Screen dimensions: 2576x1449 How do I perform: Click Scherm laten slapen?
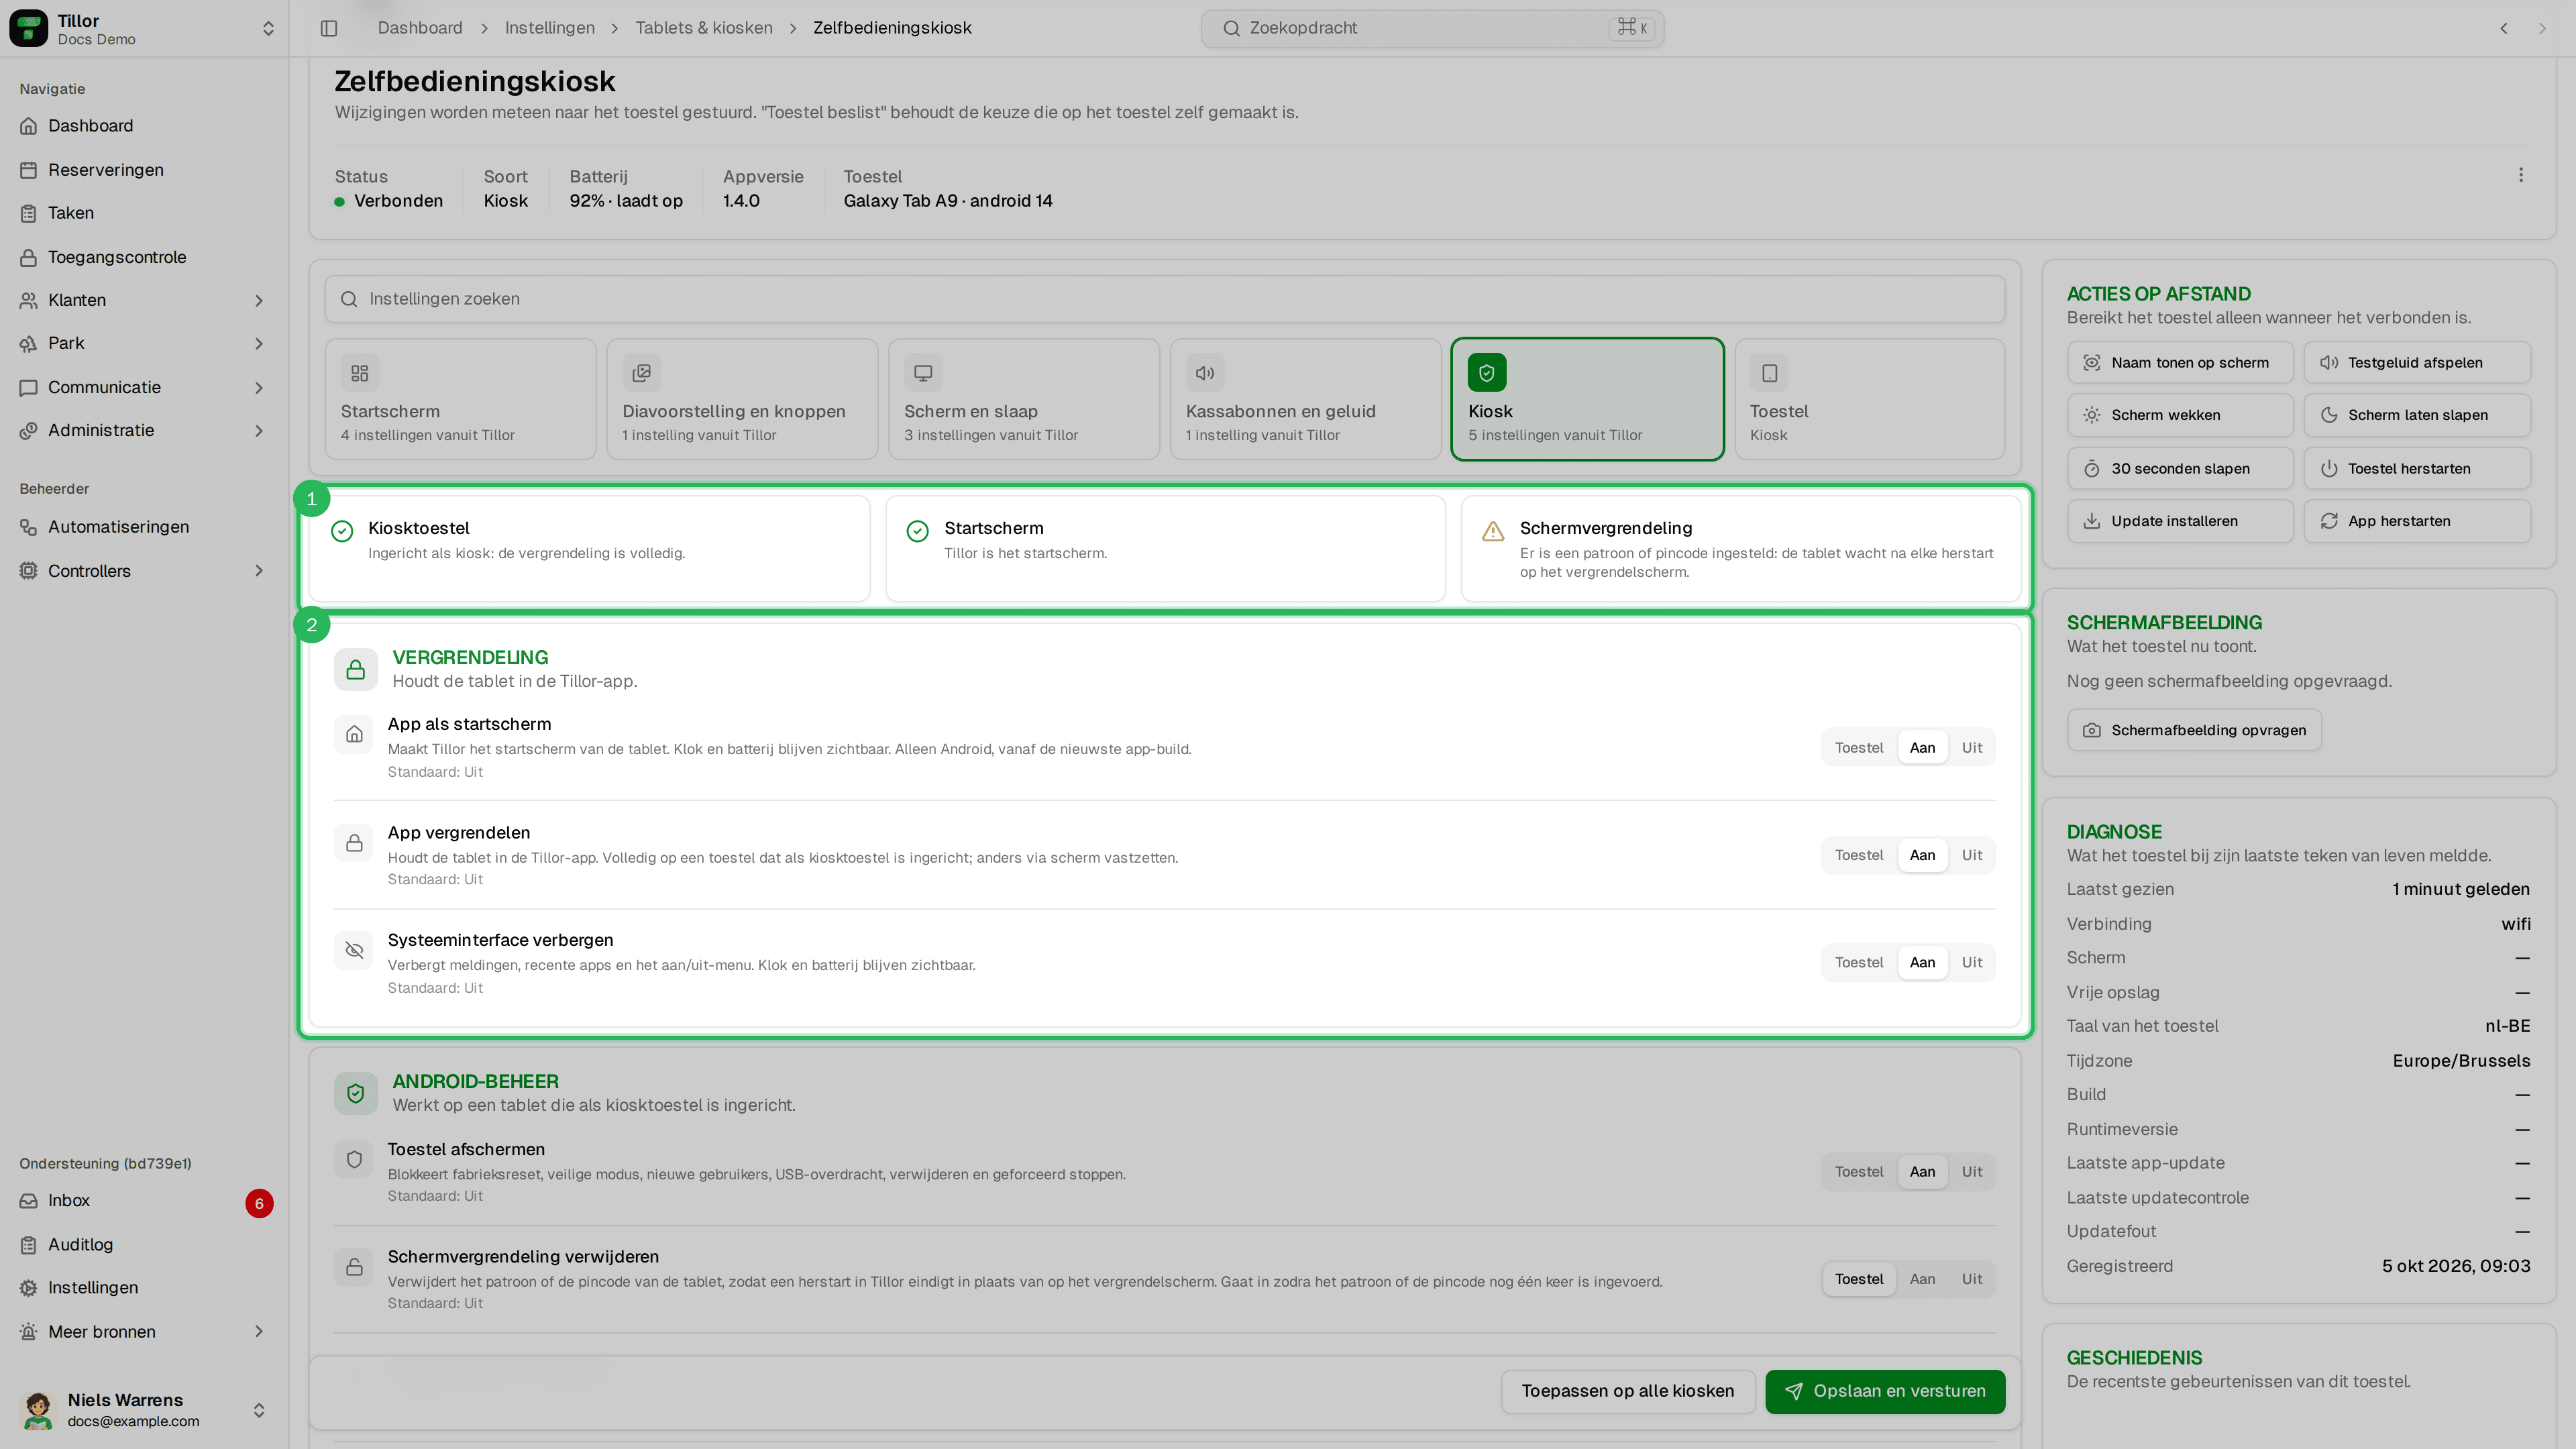[2417, 415]
